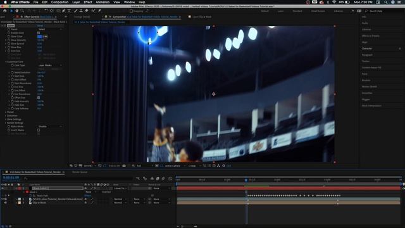The width and height of the screenshot is (405, 228).
Task: Click the snapshot camera icon below viewer
Action: point(124,166)
